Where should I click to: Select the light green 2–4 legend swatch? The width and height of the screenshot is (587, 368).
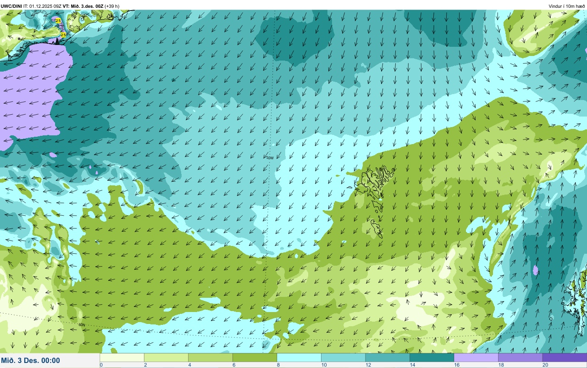point(166,357)
